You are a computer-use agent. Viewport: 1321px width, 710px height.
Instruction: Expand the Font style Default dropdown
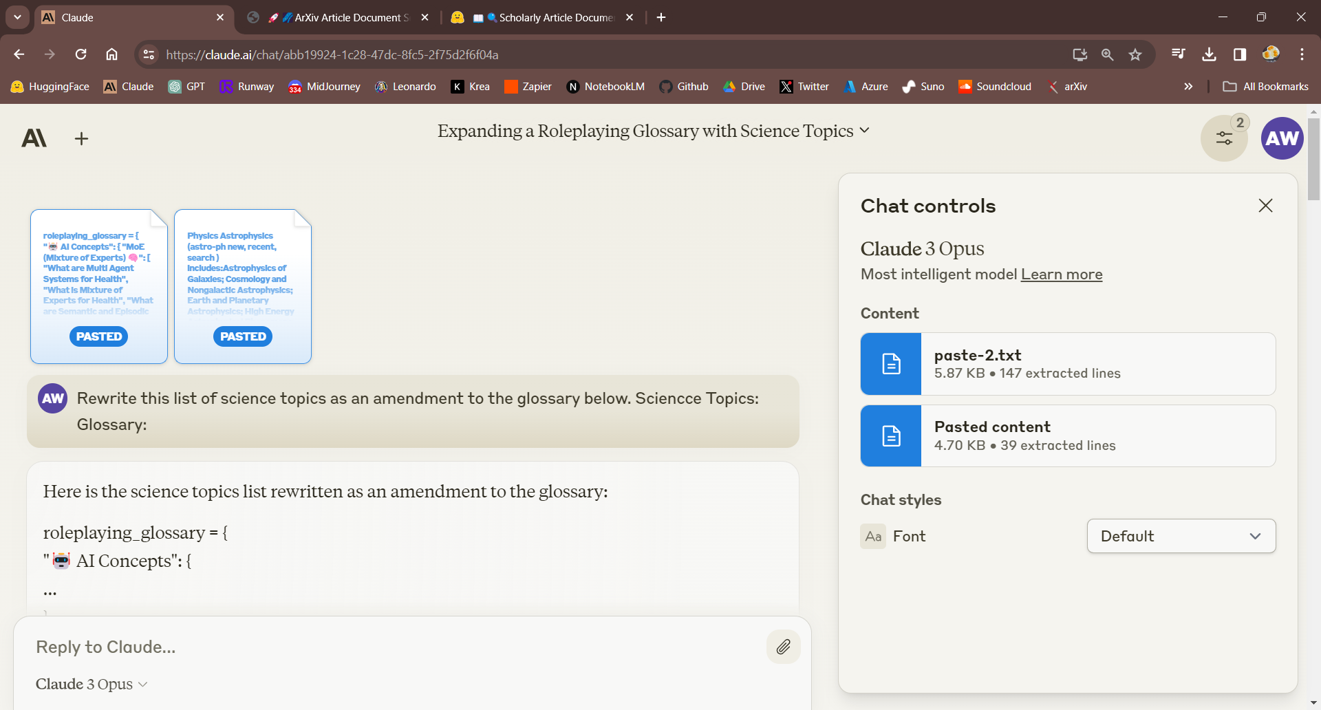1181,536
